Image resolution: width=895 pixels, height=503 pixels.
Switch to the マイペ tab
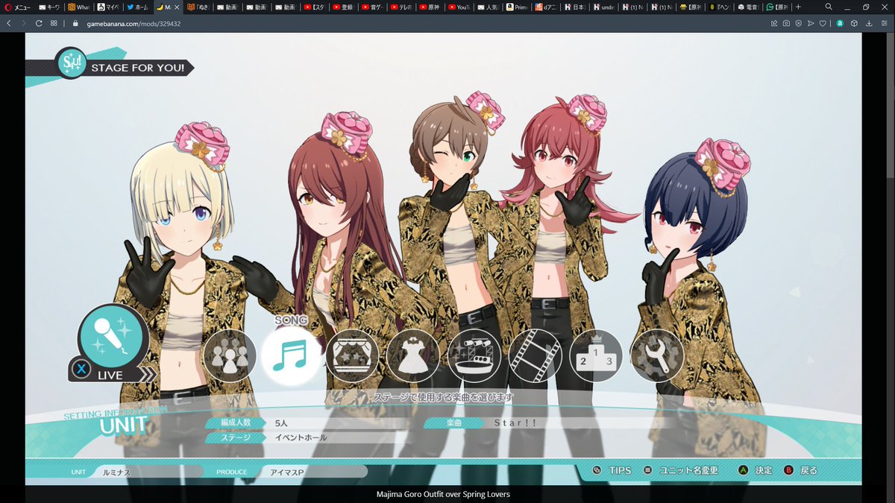pyautogui.click(x=109, y=7)
